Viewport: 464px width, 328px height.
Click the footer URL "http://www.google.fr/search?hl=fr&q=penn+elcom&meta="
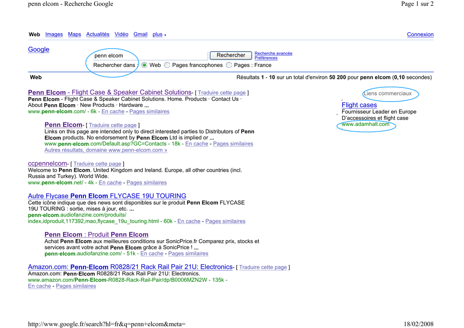(x=107, y=324)
